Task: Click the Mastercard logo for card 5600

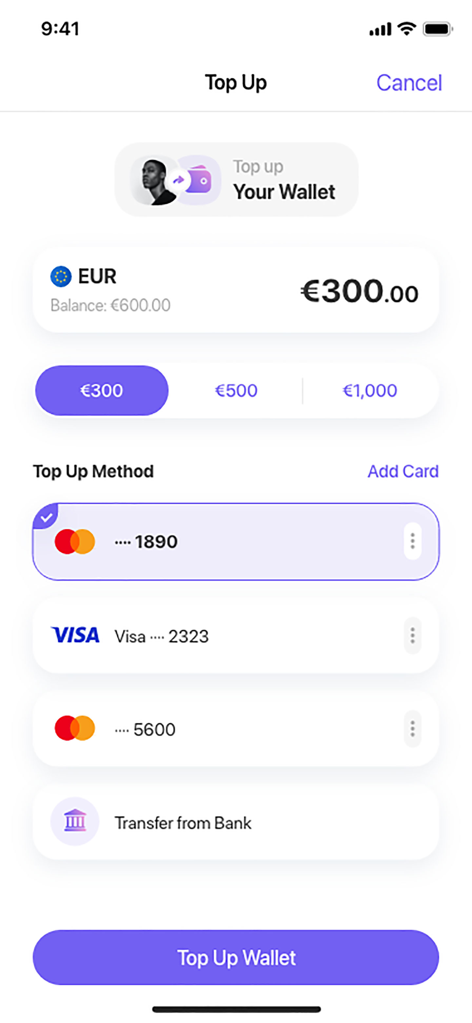Action: pyautogui.click(x=74, y=728)
